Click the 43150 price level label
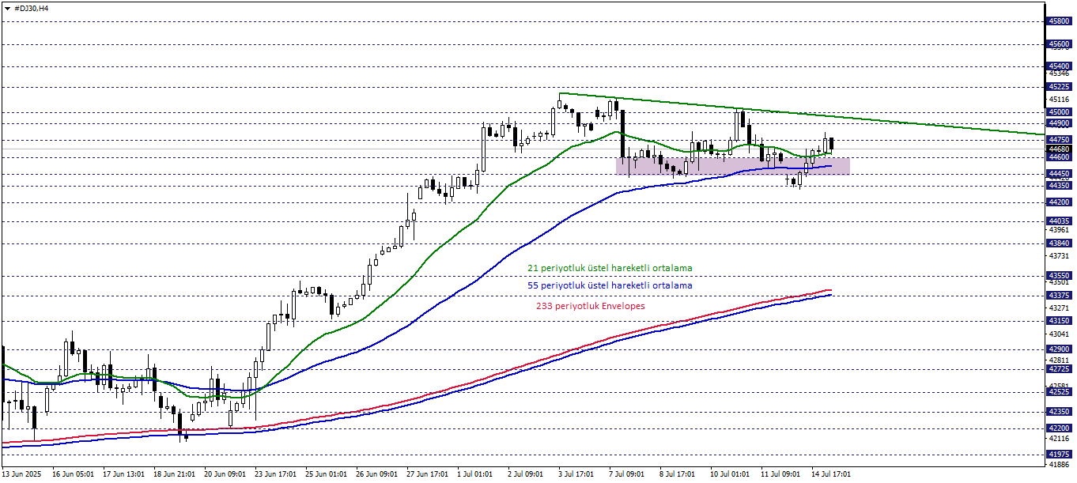Image resolution: width=1077 pixels, height=483 pixels. point(1059,321)
